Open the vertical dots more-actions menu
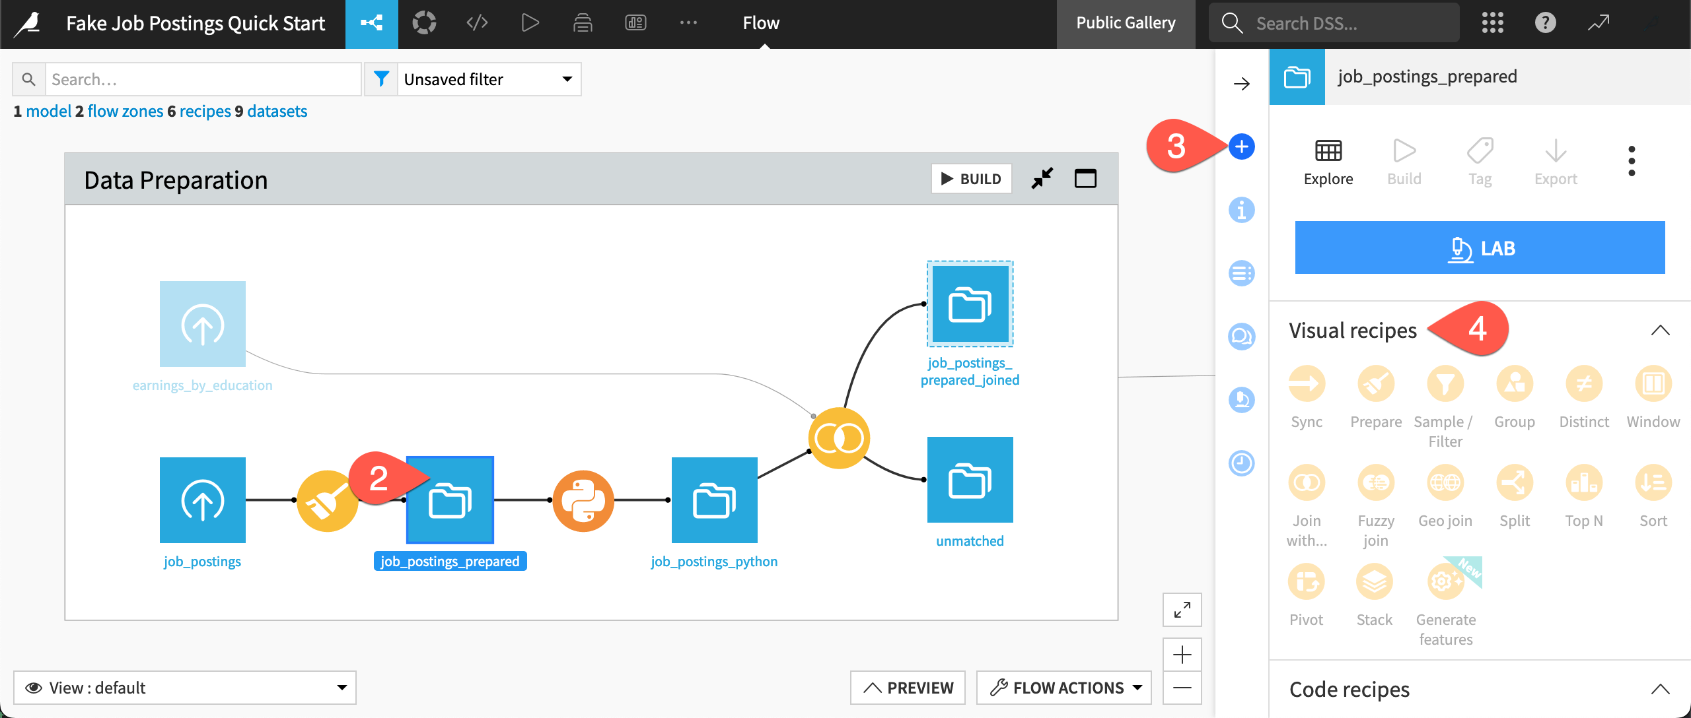This screenshot has height=718, width=1691. click(1632, 161)
